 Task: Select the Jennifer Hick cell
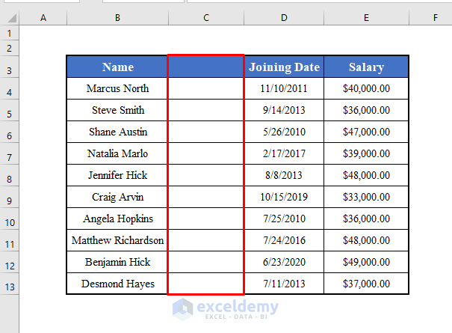[x=117, y=175]
